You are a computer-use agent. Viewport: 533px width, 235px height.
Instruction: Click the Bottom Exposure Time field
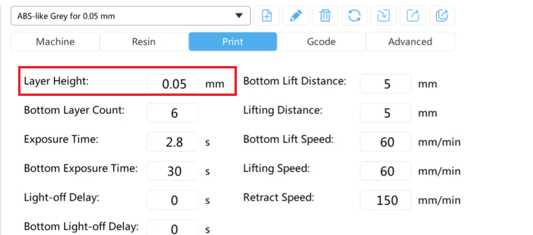tap(173, 171)
